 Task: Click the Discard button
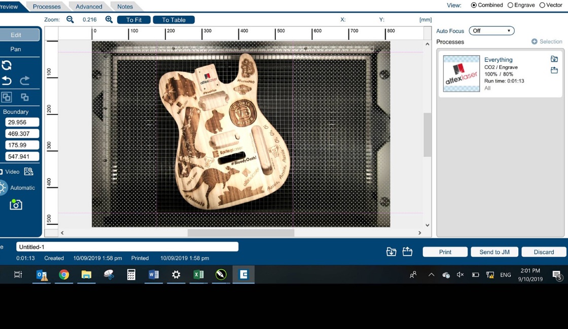point(544,252)
